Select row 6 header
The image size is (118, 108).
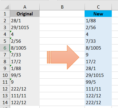5,48
